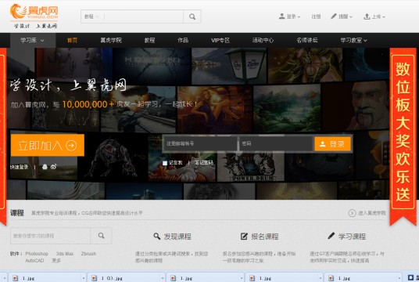Screen dimensions: 419x282
Task: Open the POWER DRUM artwork thumbnail
Action: pyautogui.click(x=250, y=167)
